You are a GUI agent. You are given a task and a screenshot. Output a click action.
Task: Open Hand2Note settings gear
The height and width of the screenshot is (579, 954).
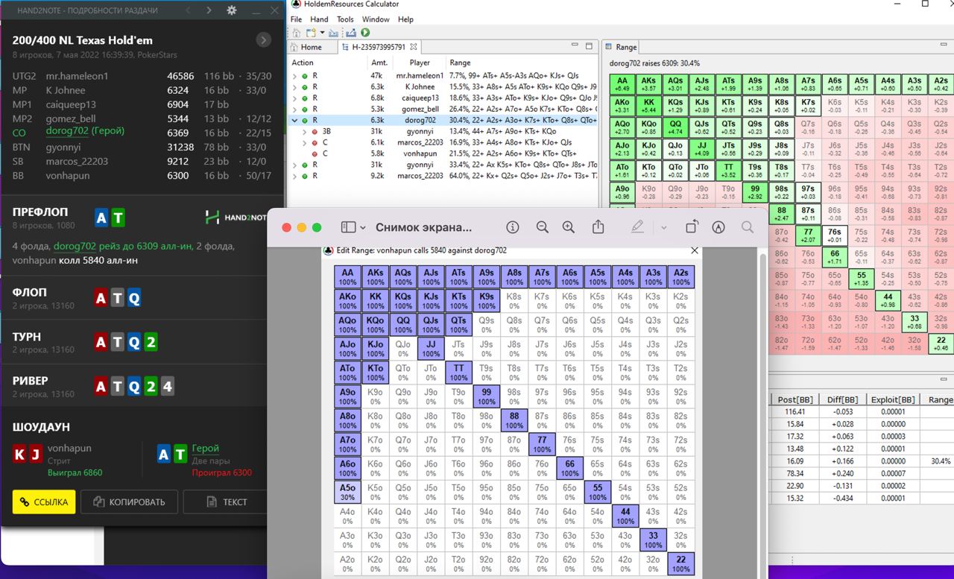(232, 10)
